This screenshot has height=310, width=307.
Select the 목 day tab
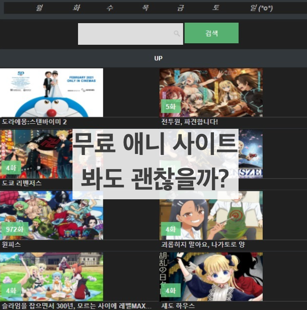click(145, 8)
